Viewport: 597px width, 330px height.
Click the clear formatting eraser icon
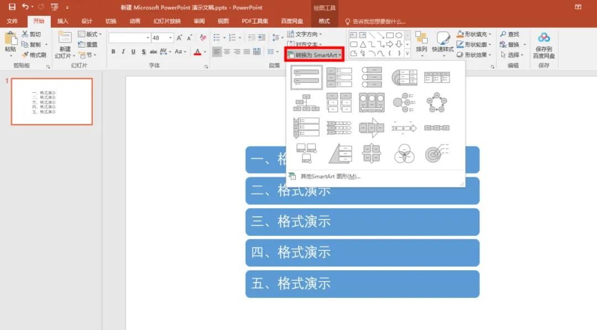[x=203, y=38]
